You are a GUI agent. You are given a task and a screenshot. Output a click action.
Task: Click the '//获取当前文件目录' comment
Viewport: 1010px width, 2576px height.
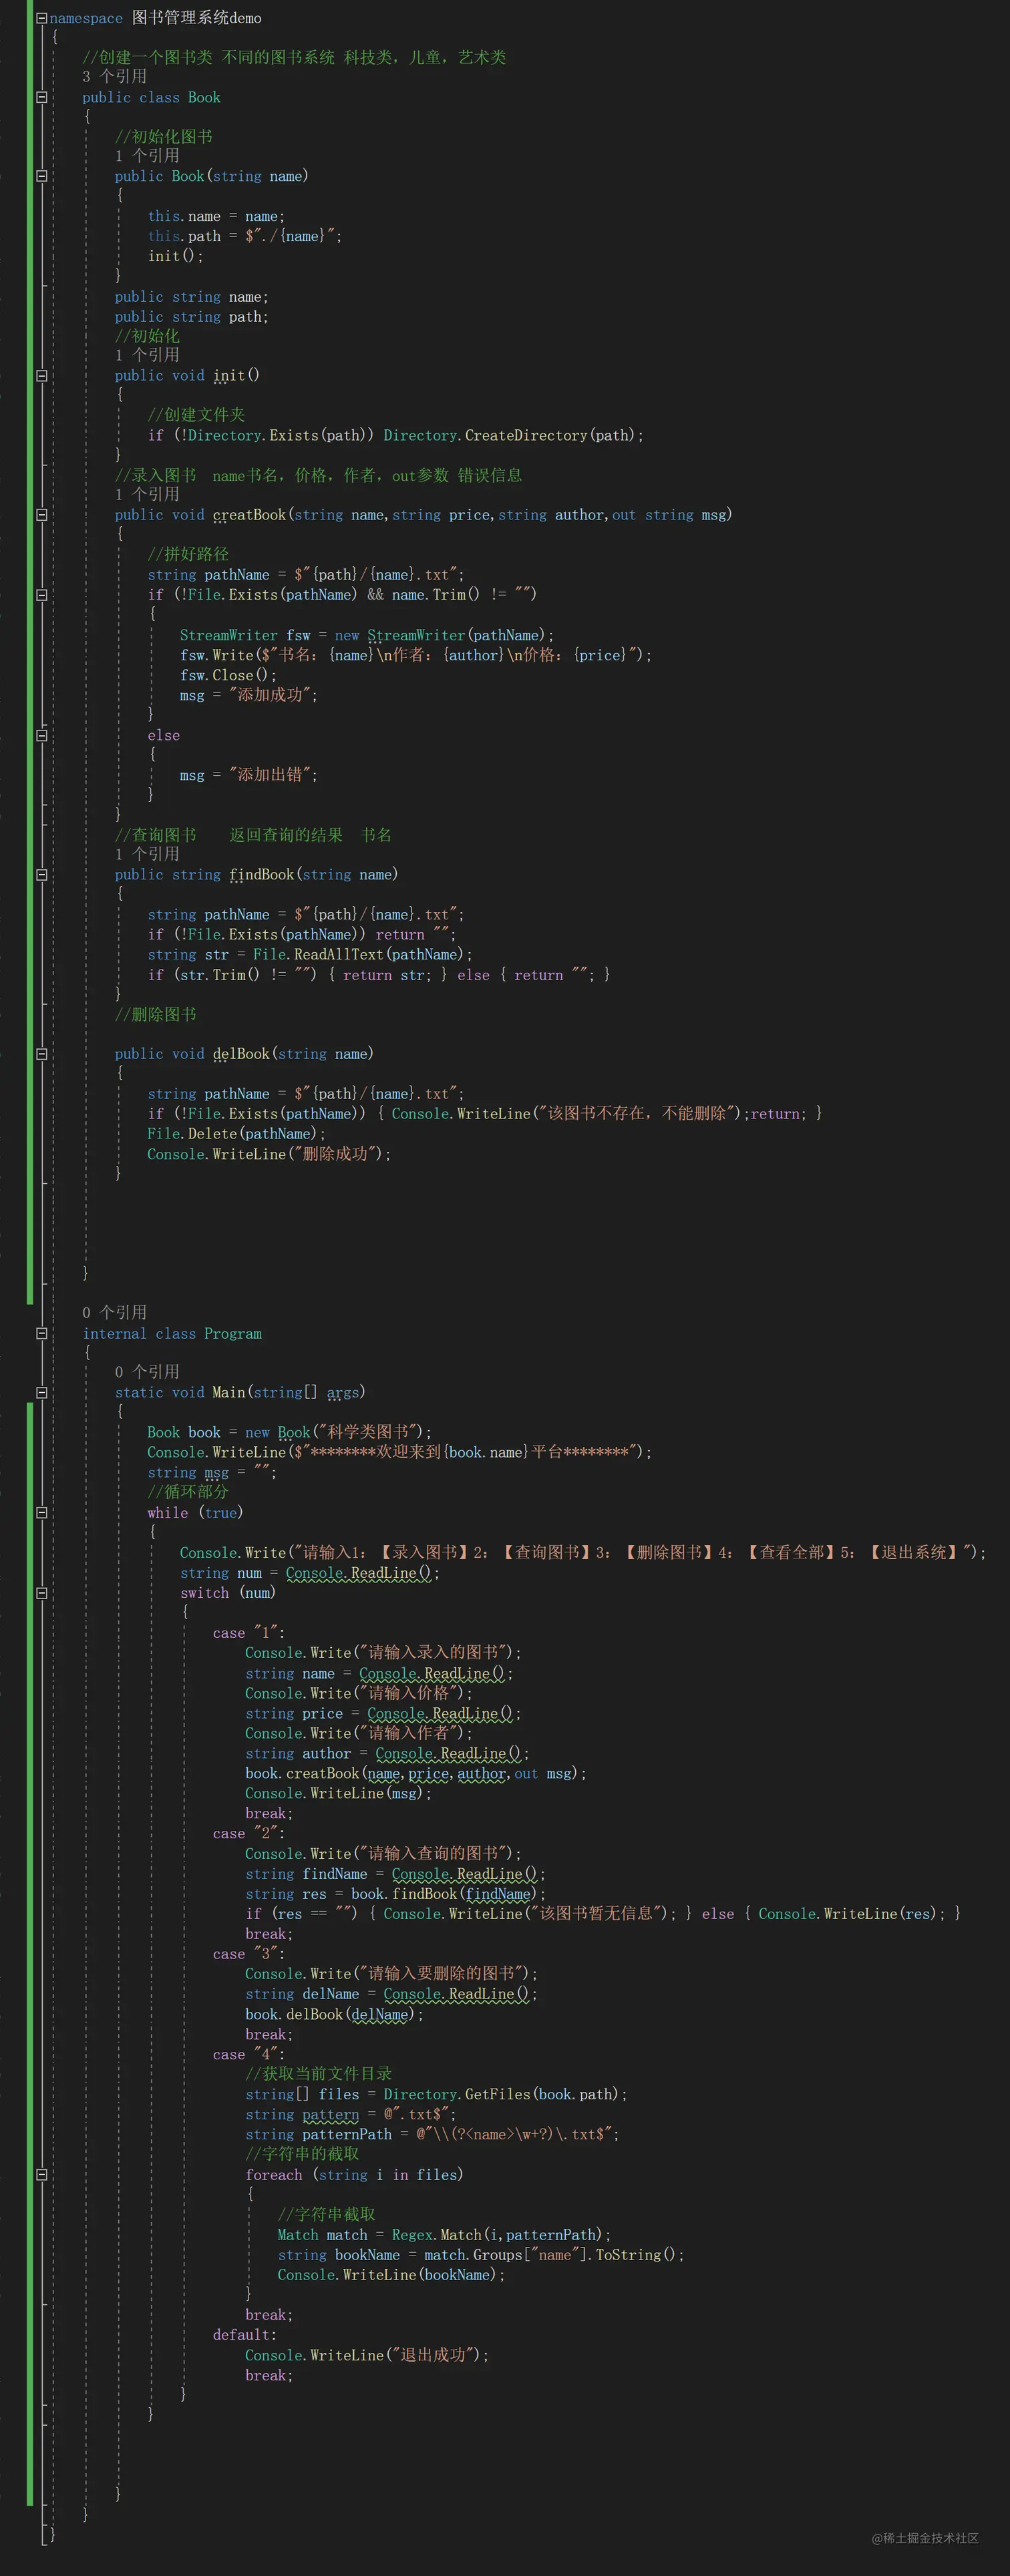(x=318, y=2074)
